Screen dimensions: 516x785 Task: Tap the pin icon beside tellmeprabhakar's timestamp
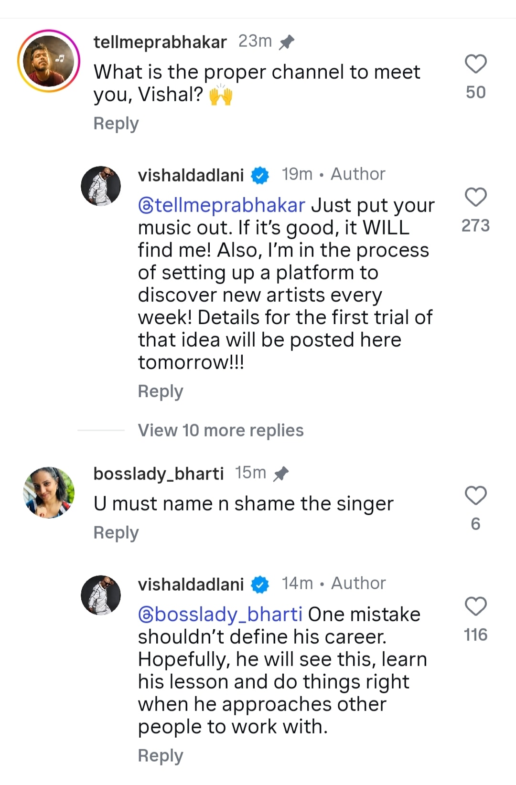click(287, 42)
